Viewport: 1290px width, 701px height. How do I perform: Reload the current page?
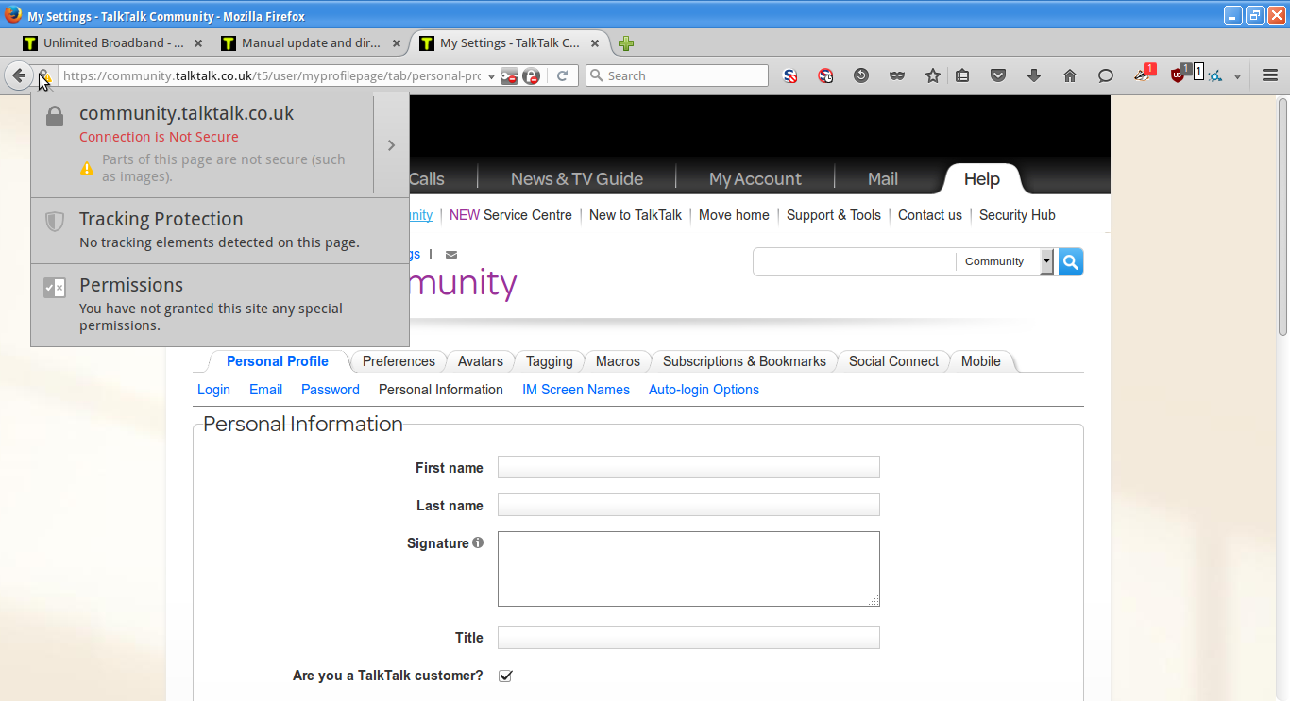563,75
